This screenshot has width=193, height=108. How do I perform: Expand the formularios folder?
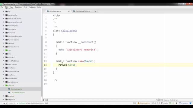[3, 29]
